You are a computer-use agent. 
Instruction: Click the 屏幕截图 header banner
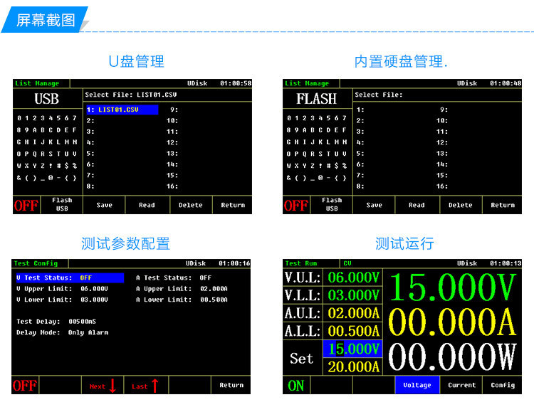[x=46, y=20]
